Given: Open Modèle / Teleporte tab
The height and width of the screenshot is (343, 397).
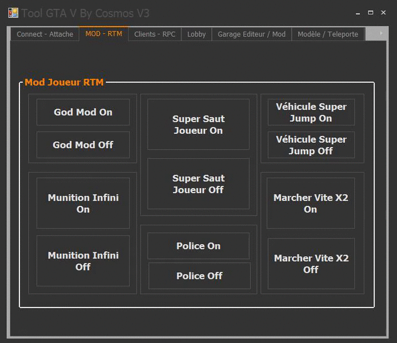Looking at the screenshot, I should (x=328, y=34).
